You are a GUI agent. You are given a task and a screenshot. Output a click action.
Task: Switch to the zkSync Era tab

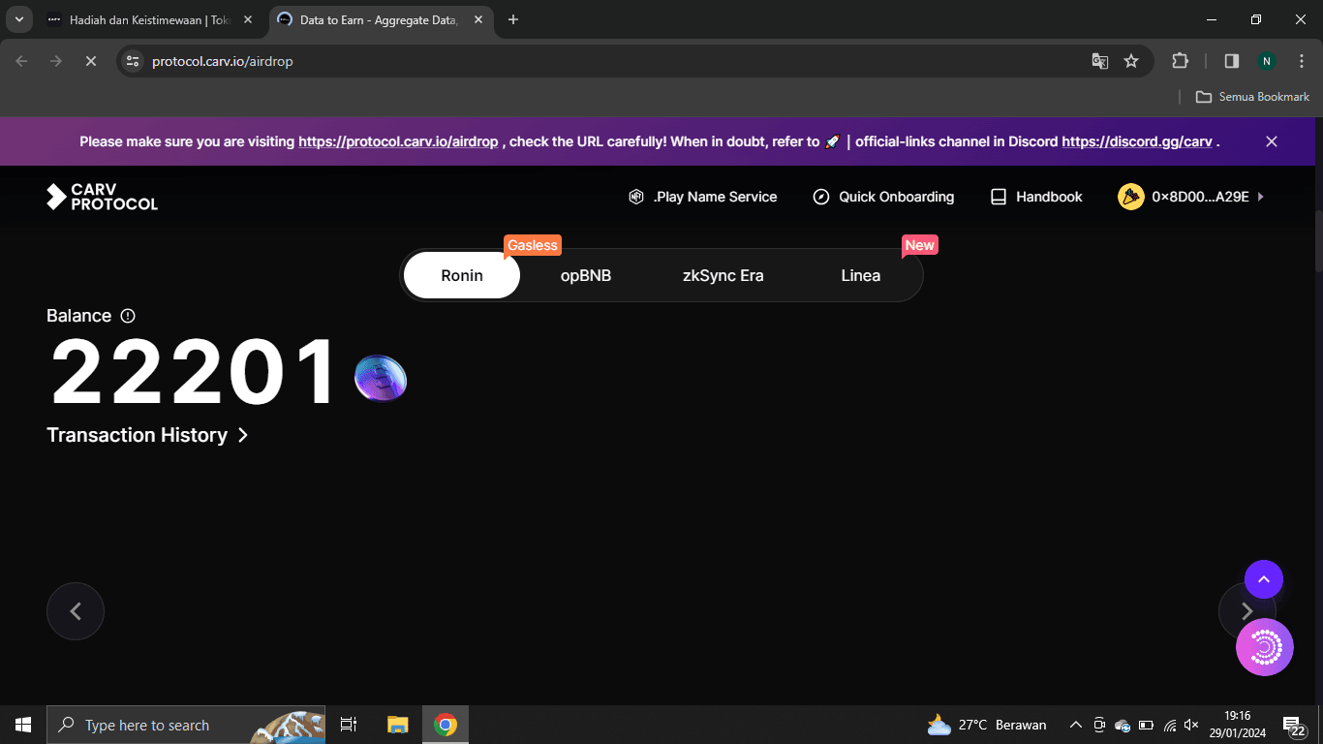tap(723, 275)
